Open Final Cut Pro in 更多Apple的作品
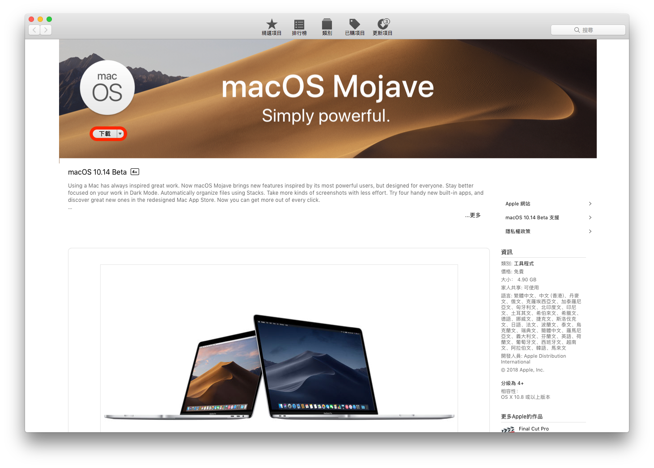The image size is (654, 468). (x=534, y=429)
